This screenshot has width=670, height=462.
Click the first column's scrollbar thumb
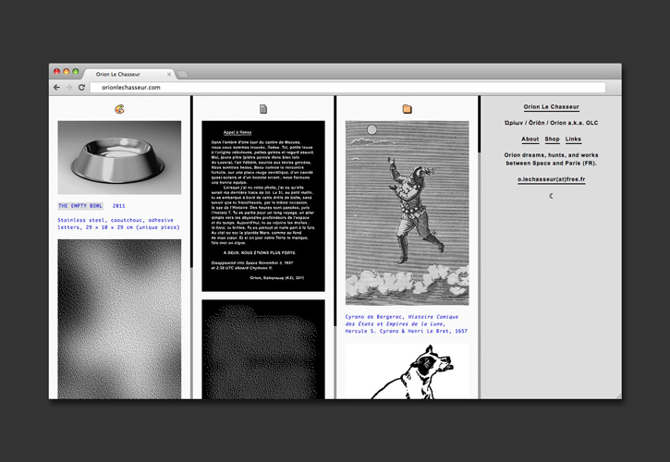click(x=191, y=182)
